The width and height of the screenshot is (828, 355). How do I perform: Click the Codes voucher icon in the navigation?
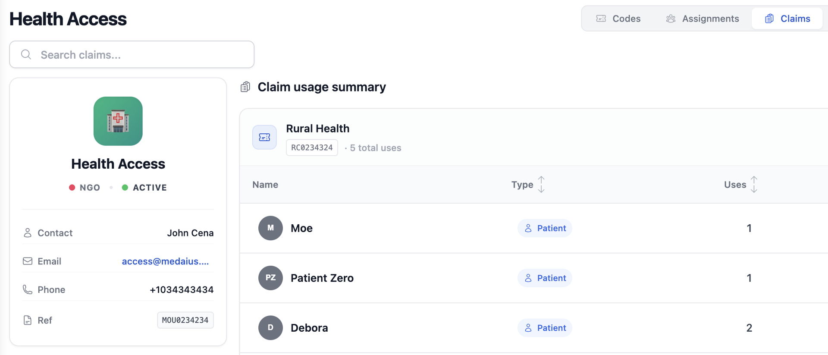click(x=601, y=19)
